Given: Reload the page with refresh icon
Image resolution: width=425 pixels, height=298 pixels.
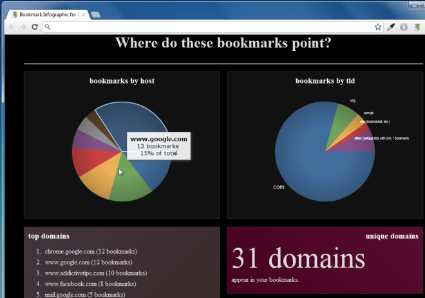Looking at the screenshot, I should tap(35, 27).
